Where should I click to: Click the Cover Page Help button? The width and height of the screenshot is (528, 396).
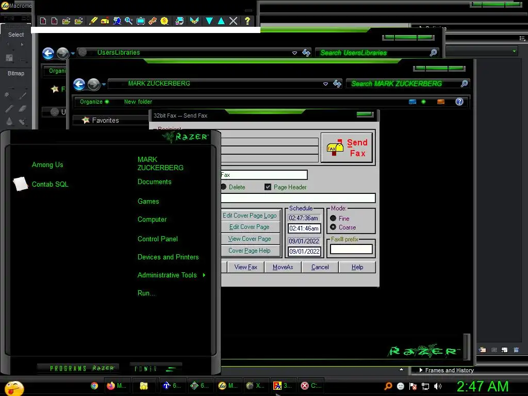(250, 251)
